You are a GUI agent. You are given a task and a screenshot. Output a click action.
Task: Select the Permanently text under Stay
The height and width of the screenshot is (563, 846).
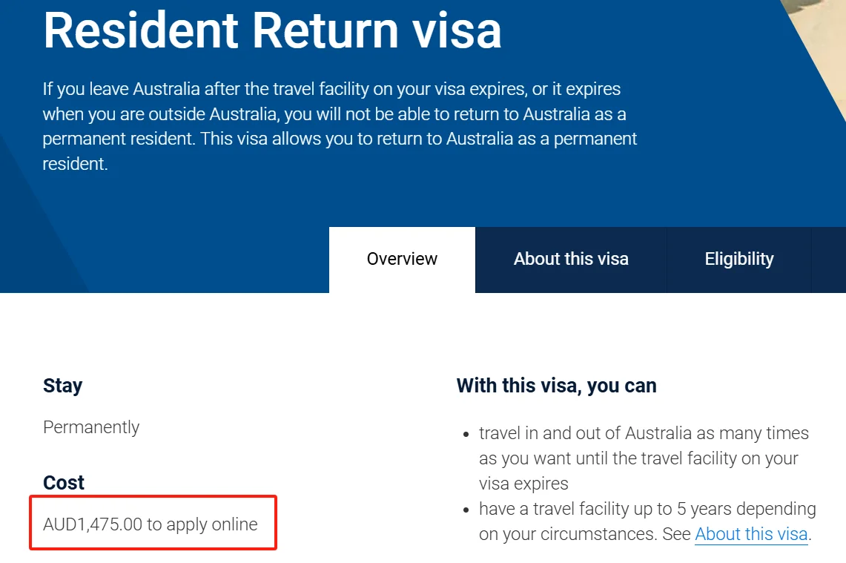pyautogui.click(x=91, y=427)
